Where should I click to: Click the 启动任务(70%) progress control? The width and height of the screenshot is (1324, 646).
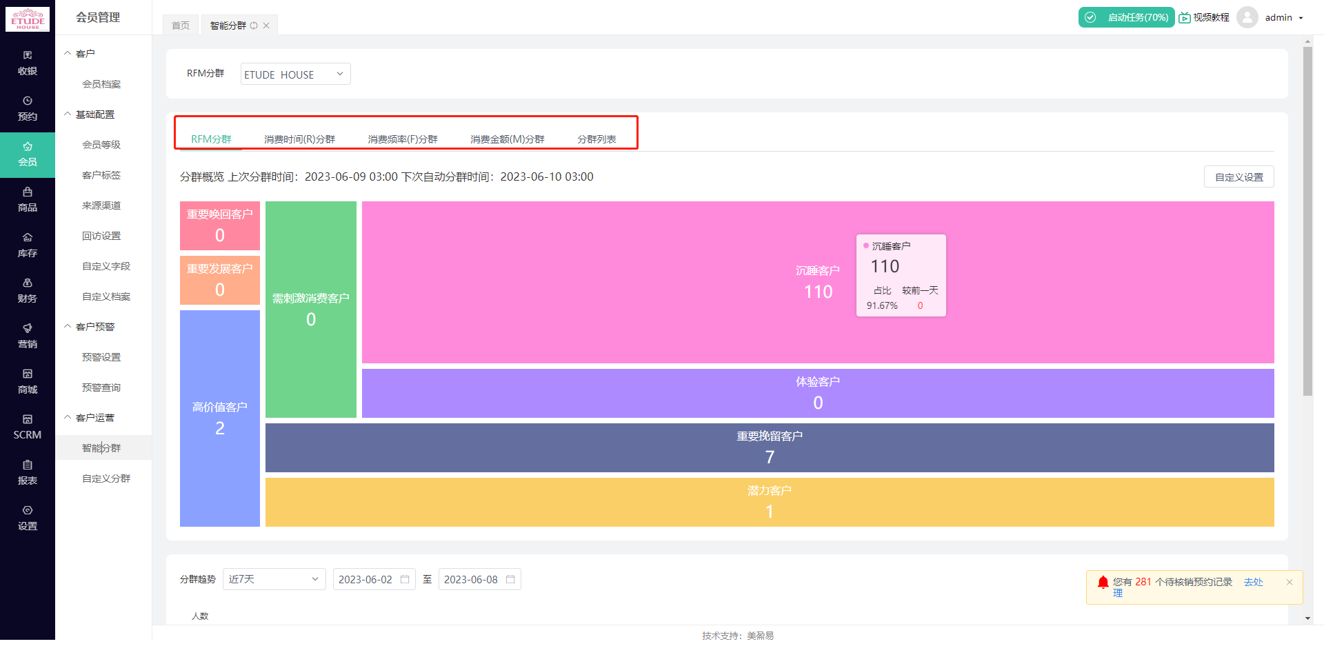tap(1126, 17)
